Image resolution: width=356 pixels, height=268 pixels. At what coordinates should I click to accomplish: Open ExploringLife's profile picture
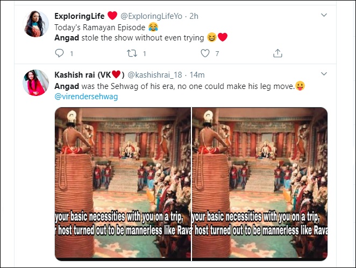click(x=36, y=24)
